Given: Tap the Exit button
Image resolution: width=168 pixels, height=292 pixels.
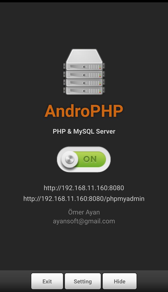Looking at the screenshot, I should click(x=47, y=281).
